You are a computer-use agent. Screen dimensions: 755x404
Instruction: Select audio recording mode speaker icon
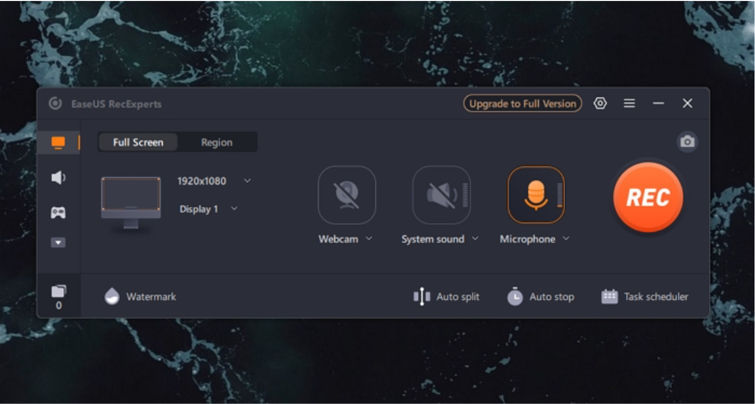tap(58, 178)
